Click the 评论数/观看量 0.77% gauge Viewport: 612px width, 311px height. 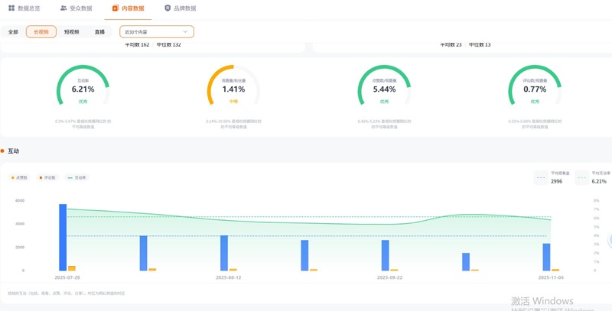535,86
